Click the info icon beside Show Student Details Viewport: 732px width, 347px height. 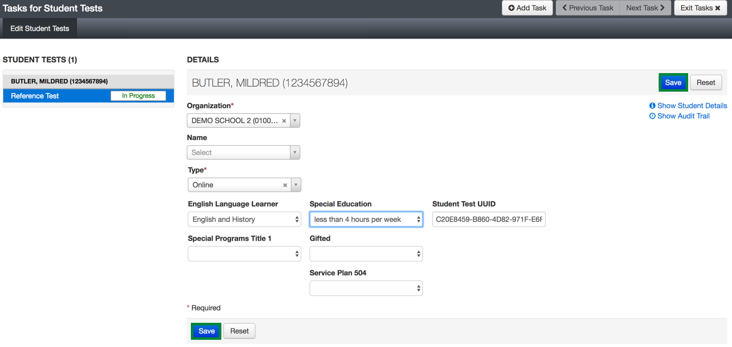(652, 106)
